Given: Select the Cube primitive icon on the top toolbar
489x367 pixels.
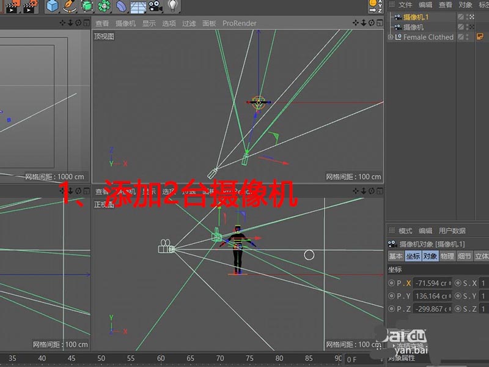Looking at the screenshot, I should [x=53, y=7].
